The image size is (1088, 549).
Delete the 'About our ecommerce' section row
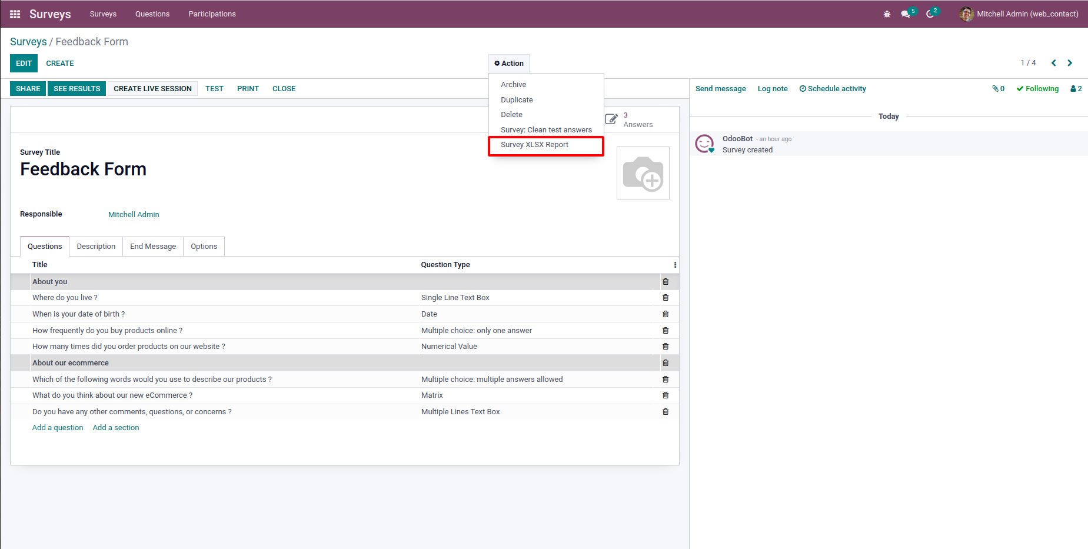pos(666,363)
